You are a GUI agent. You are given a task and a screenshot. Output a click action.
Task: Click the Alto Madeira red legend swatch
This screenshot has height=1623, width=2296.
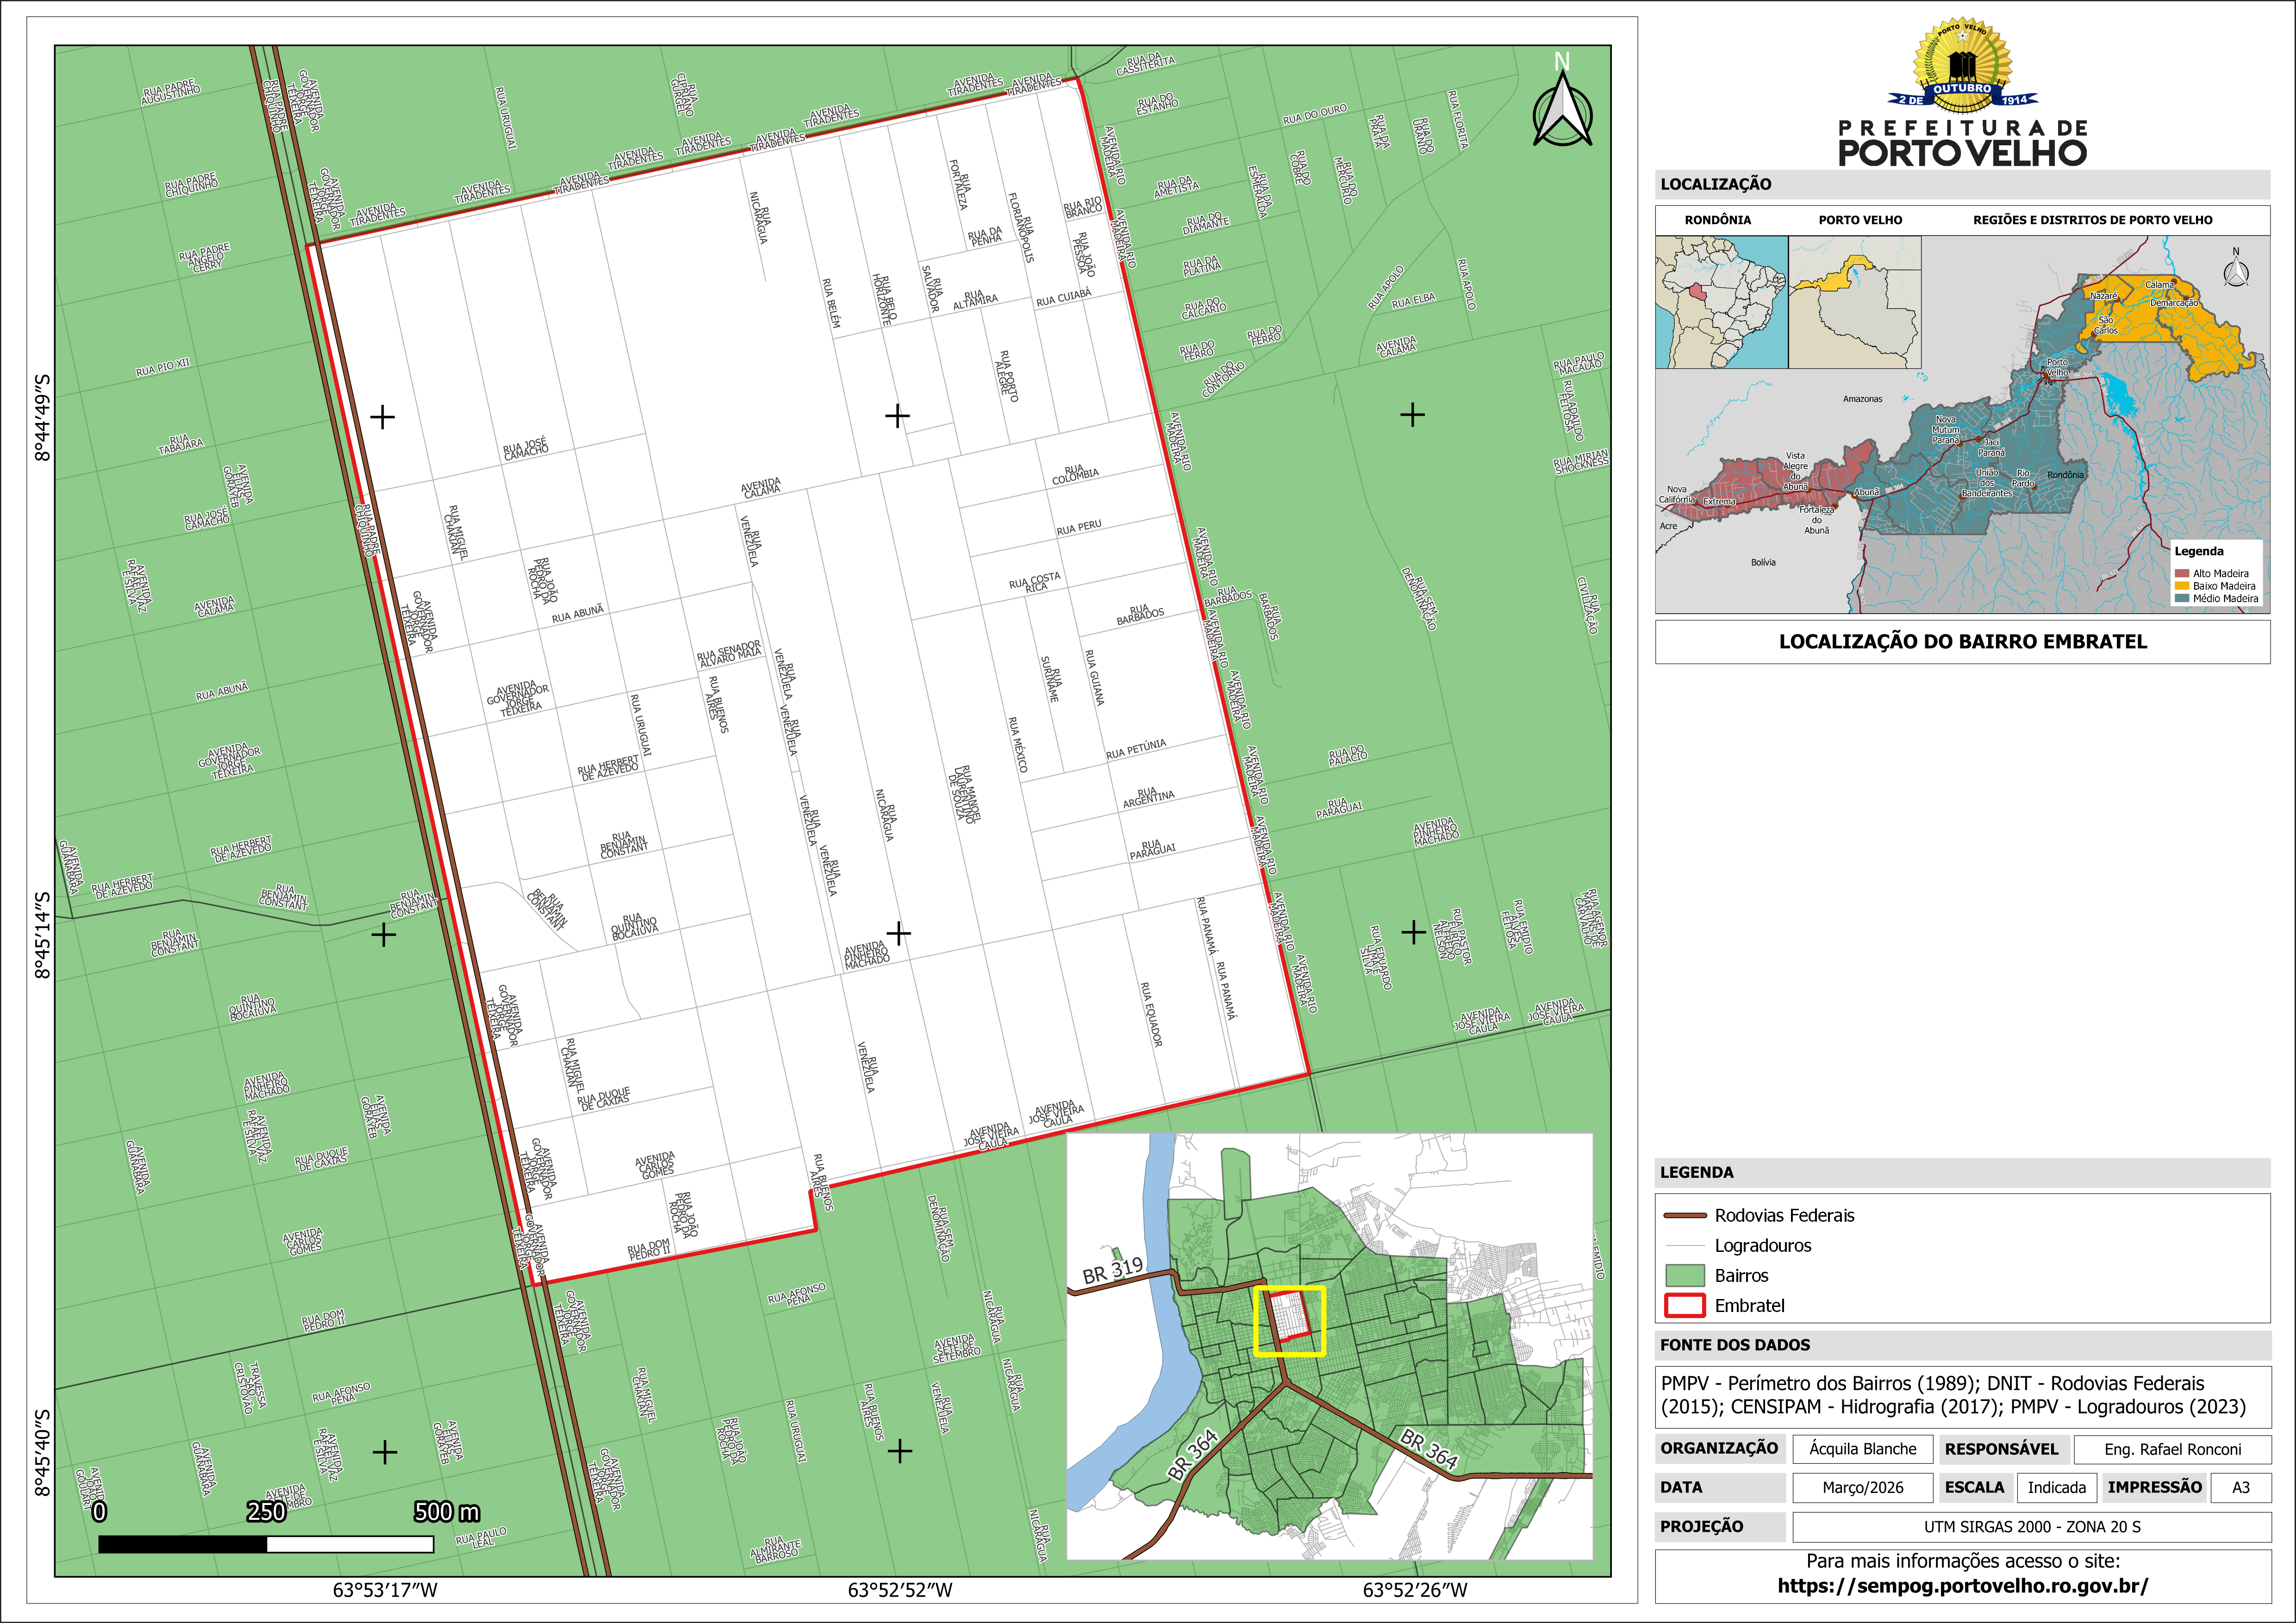(x=2182, y=574)
